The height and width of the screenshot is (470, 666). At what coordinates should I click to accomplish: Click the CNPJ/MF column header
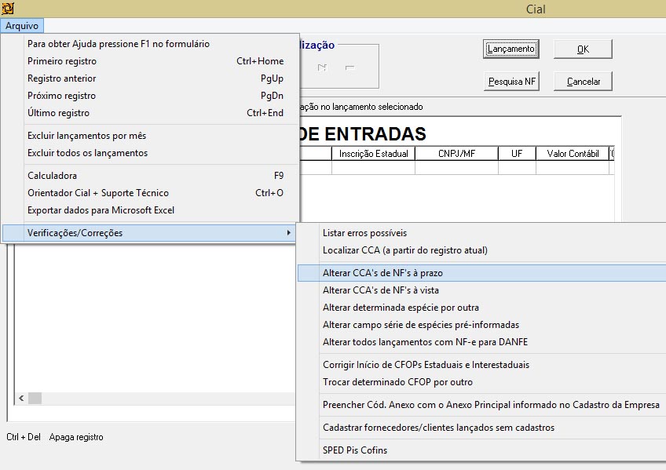[x=457, y=154]
